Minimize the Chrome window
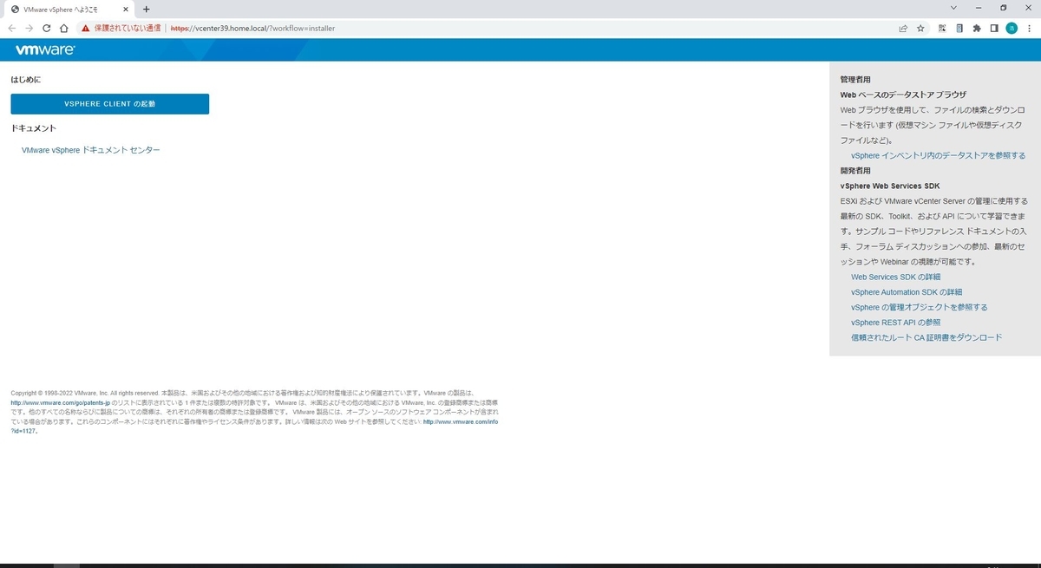Screen dimensions: 1041x568 (979, 8)
